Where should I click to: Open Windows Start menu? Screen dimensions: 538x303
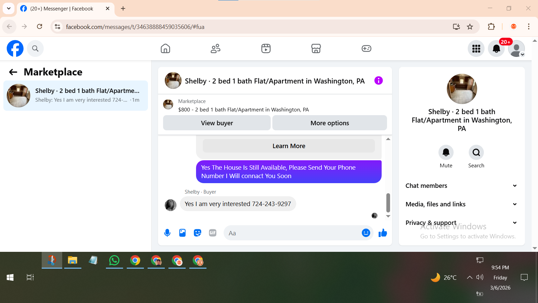(10, 277)
